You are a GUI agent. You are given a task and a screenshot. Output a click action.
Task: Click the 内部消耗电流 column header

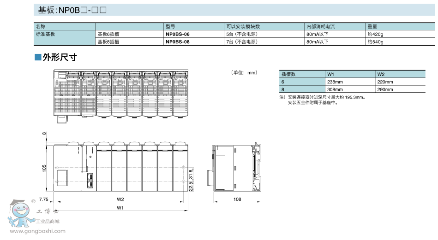[x=320, y=27]
